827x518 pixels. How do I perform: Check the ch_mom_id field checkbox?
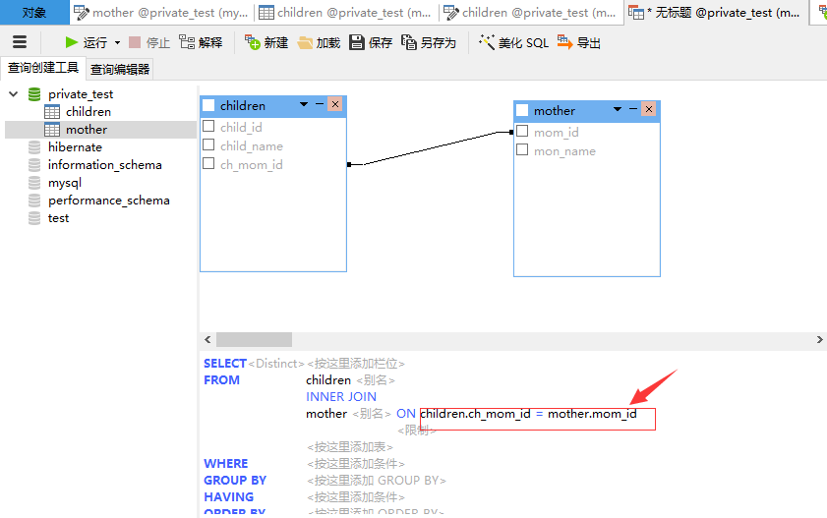point(208,164)
